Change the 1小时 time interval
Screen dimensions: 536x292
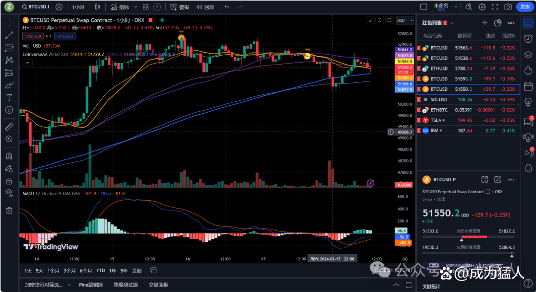pyautogui.click(x=78, y=7)
